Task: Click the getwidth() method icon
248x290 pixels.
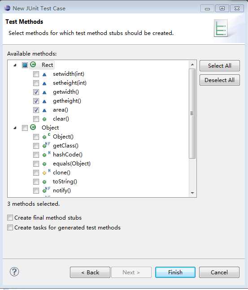Action: point(44,92)
